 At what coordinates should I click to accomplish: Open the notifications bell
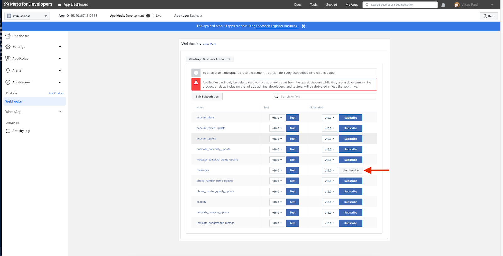443,5
